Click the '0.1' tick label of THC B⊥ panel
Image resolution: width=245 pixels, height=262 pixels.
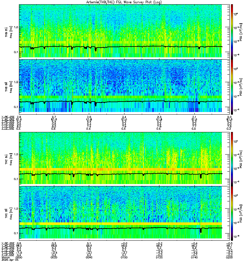pyautogui.click(x=16, y=179)
